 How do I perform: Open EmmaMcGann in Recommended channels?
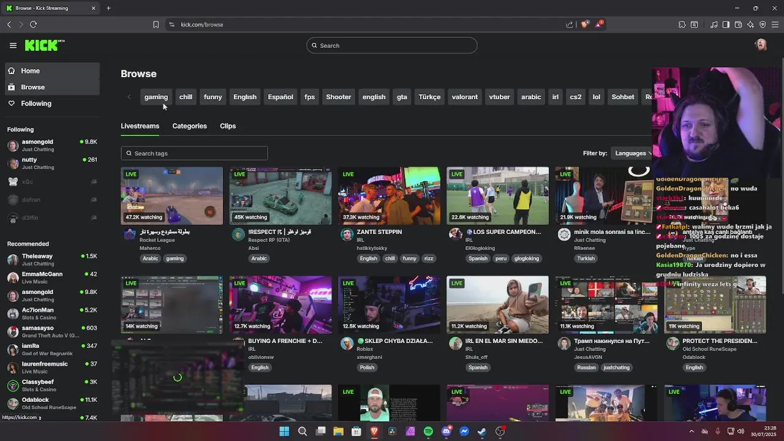pyautogui.click(x=52, y=277)
